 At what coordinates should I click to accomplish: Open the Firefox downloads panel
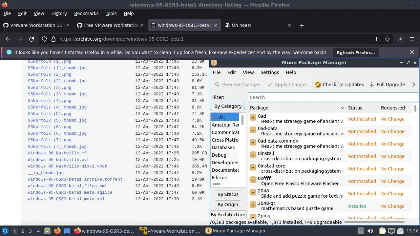[400, 39]
